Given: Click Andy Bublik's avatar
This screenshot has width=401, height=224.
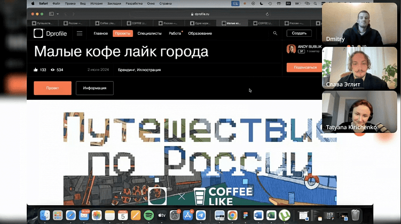Looking at the screenshot, I should pyautogui.click(x=291, y=49).
